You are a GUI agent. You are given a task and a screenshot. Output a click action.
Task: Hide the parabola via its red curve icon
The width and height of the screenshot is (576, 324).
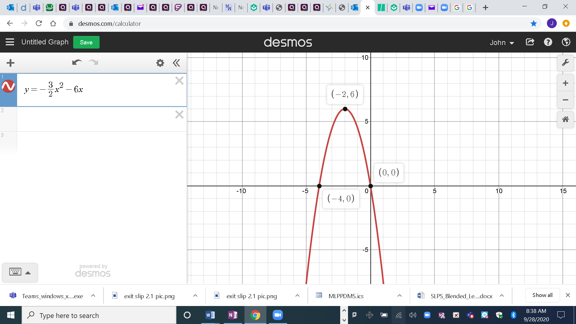point(8,86)
